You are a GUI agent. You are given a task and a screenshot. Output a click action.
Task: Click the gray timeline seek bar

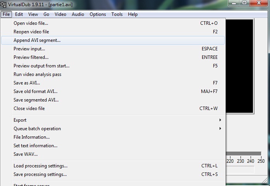pyautogui.click(x=244, y=153)
